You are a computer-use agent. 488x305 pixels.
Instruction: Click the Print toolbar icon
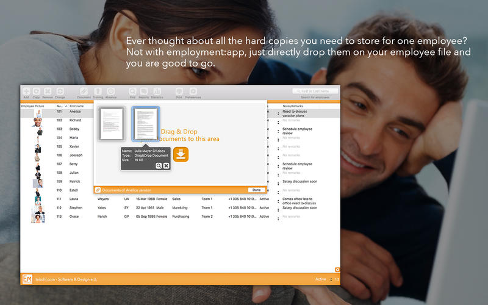click(x=179, y=91)
